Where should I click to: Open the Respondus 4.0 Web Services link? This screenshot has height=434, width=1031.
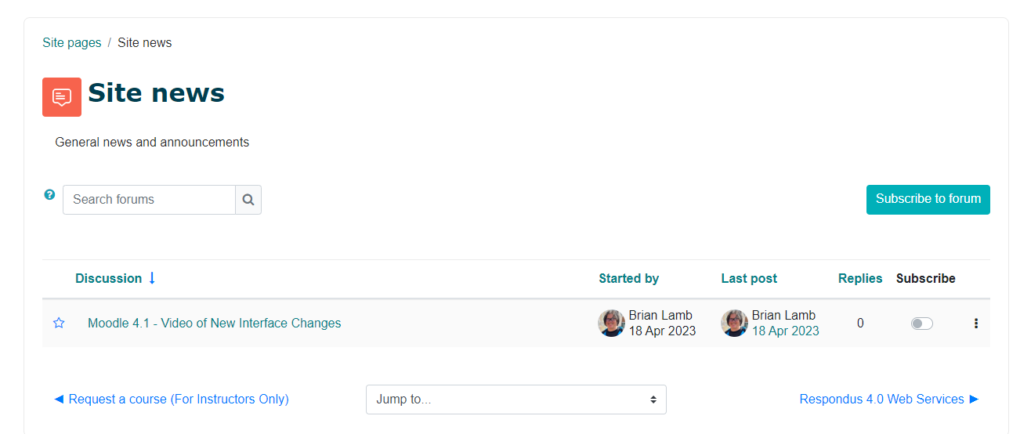click(x=890, y=399)
